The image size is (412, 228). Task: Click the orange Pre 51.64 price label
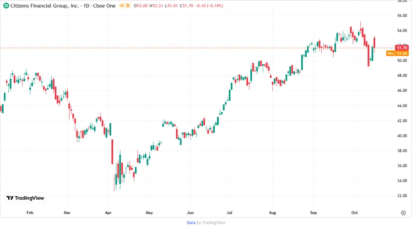click(x=397, y=53)
